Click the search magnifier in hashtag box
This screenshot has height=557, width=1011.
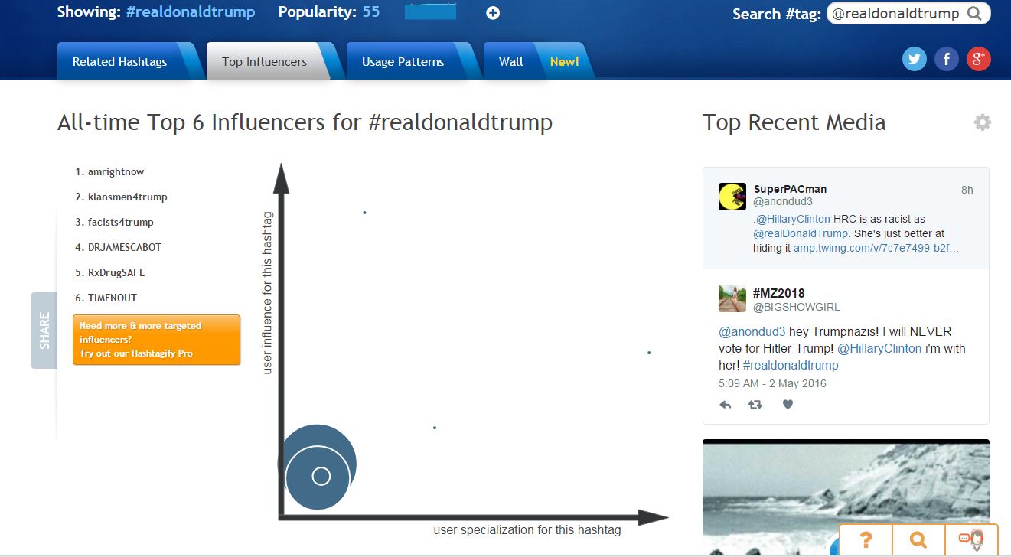click(x=974, y=14)
